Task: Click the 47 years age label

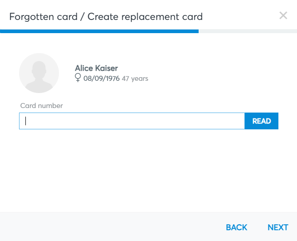Action: tap(135, 79)
